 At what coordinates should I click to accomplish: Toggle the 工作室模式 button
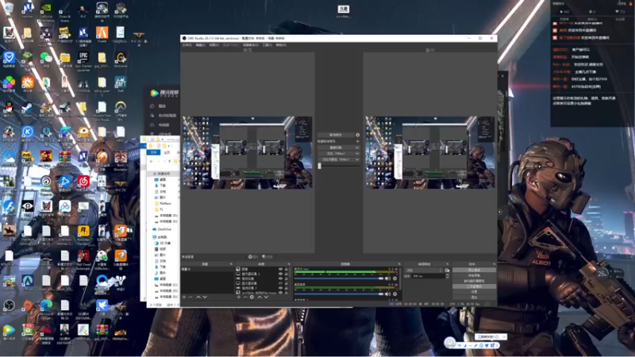[x=474, y=286]
